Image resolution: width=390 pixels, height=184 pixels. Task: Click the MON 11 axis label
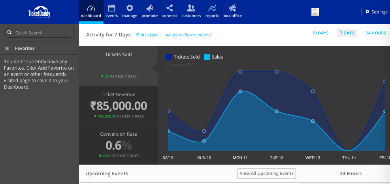pyautogui.click(x=240, y=157)
